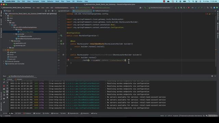The image size is (219, 123).
Task: Open Navigate menu
Action: point(36,1)
